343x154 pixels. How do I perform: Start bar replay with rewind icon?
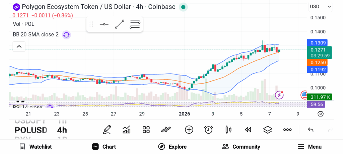click(x=248, y=130)
